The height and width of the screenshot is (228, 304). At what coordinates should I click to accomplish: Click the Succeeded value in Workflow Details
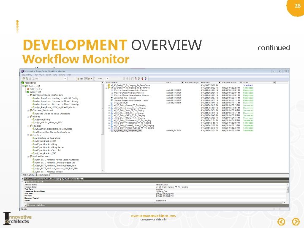tap(161, 201)
